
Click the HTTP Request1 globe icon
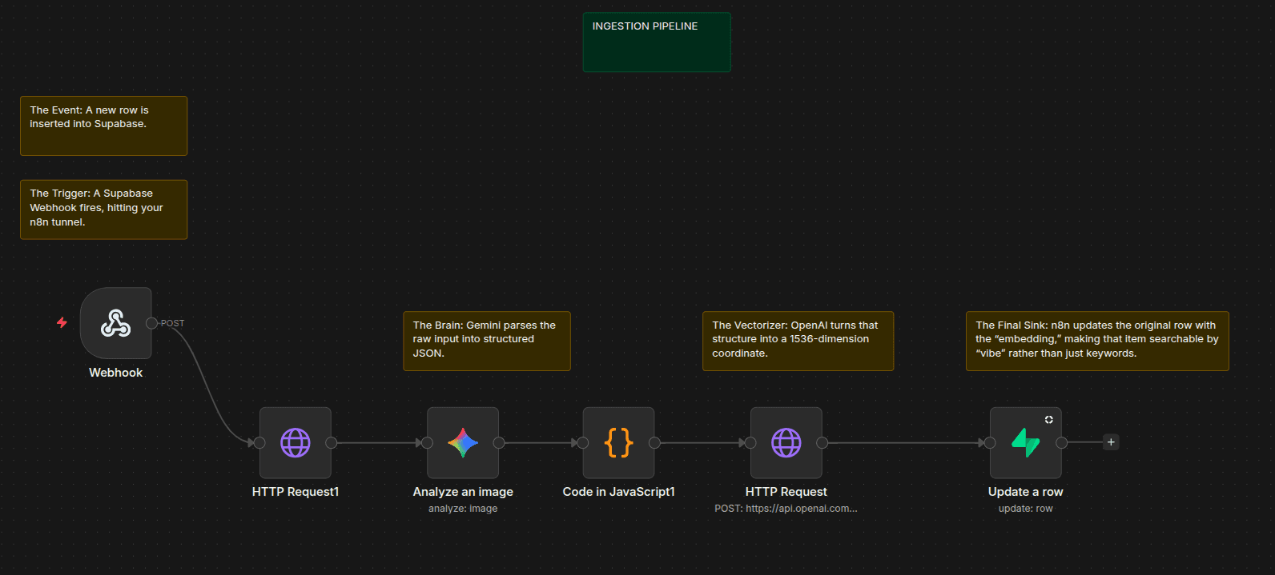pos(295,442)
